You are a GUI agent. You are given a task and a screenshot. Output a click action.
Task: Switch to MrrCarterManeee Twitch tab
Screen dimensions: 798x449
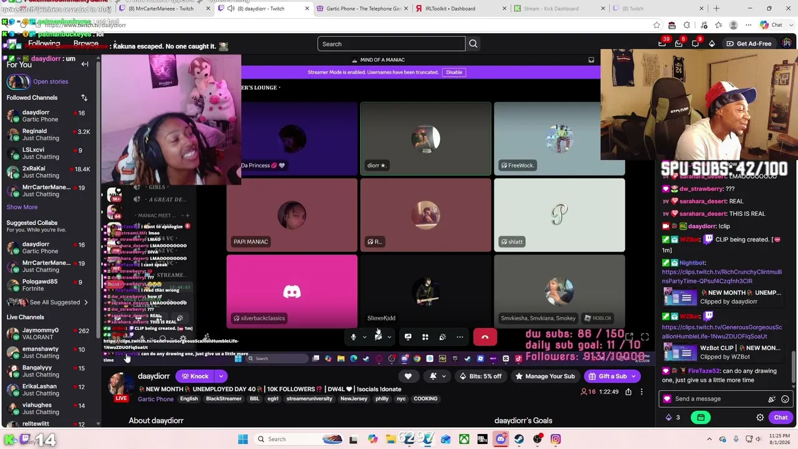click(165, 9)
